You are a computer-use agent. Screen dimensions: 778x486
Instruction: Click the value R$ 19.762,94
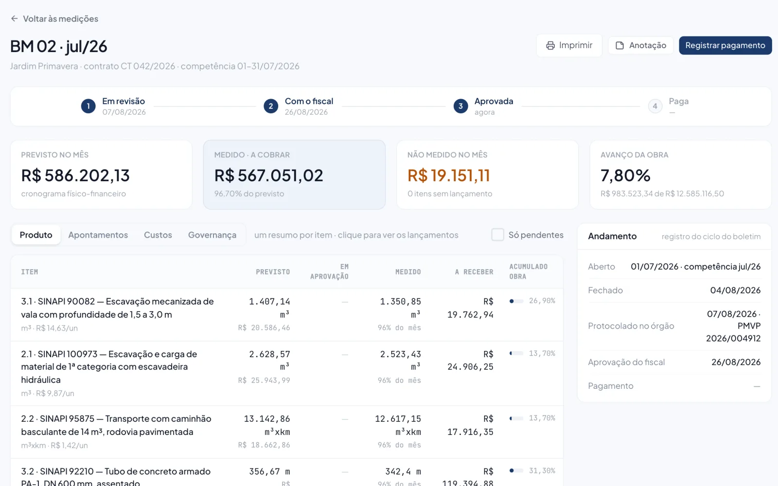point(470,308)
